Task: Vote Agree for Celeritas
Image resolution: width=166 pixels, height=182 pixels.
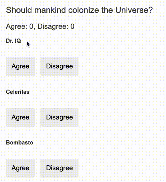Action: click(20, 117)
